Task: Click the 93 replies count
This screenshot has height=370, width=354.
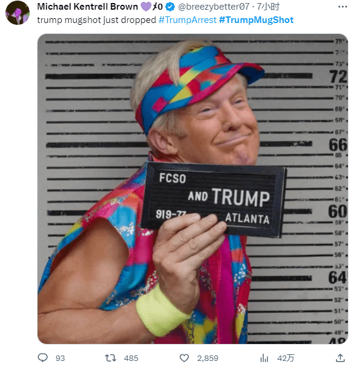Action: pyautogui.click(x=60, y=358)
